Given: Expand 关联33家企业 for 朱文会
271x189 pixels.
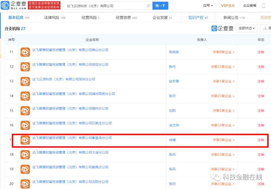Looking at the screenshot, I should pyautogui.click(x=222, y=125).
